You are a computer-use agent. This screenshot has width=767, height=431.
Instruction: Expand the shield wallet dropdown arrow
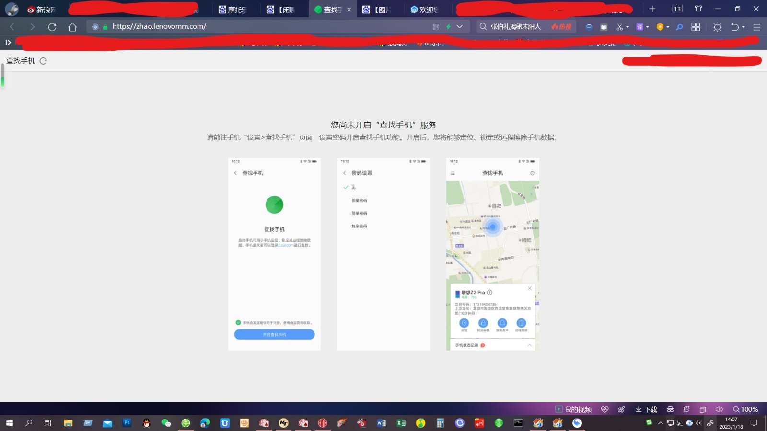coord(668,27)
